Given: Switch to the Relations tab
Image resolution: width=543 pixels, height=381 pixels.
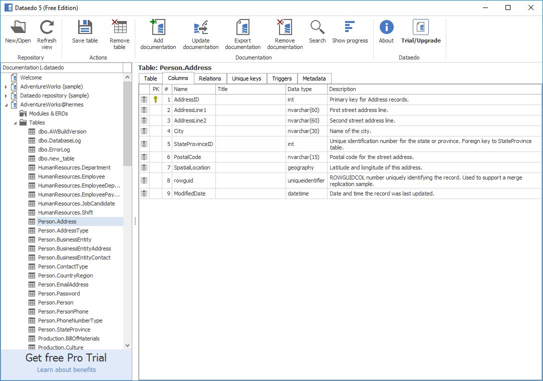Looking at the screenshot, I should click(x=210, y=78).
